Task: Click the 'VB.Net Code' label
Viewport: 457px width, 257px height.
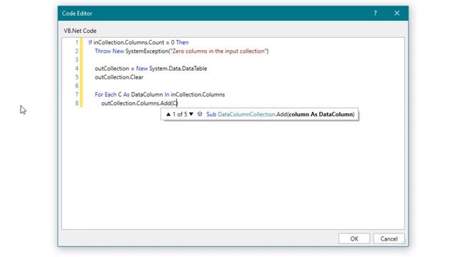Action: pyautogui.click(x=80, y=31)
